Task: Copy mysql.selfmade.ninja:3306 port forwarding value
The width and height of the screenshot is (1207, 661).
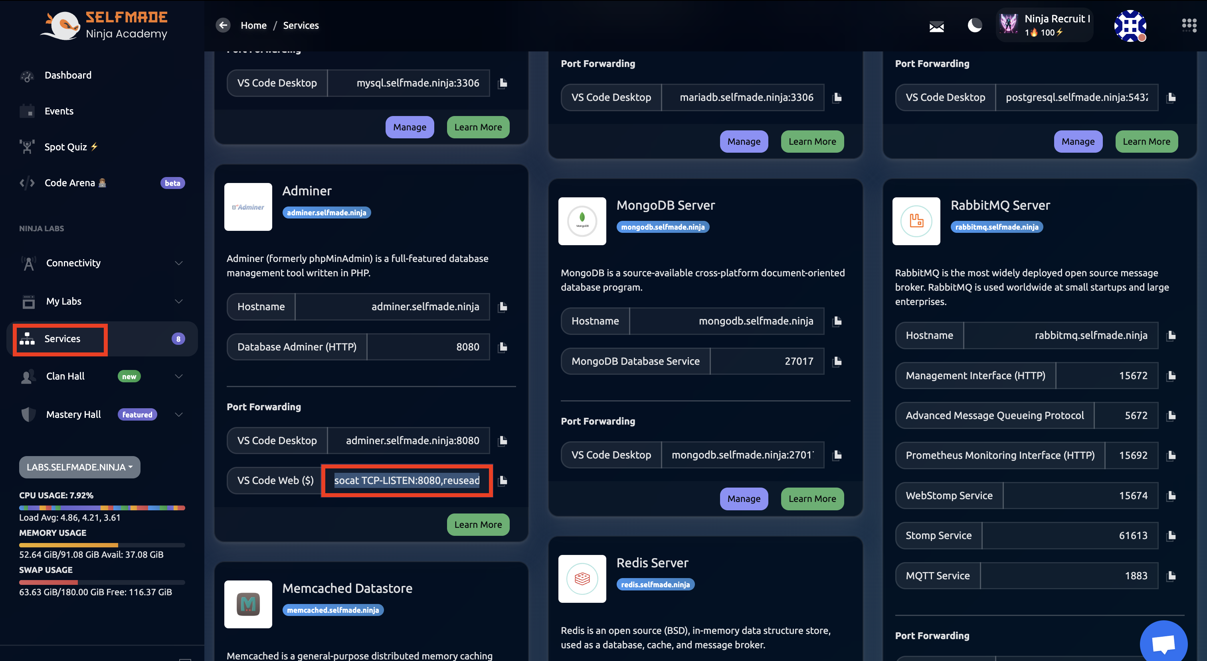Action: [503, 83]
